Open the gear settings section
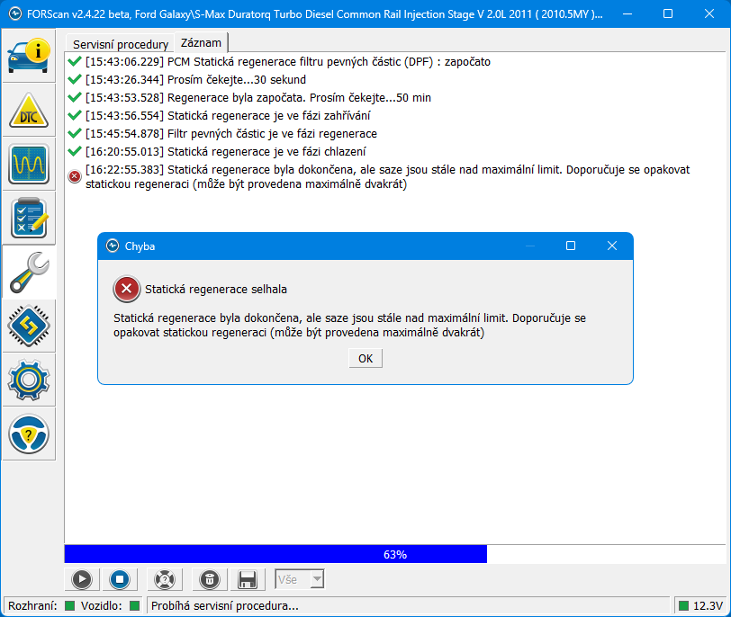 pyautogui.click(x=29, y=380)
